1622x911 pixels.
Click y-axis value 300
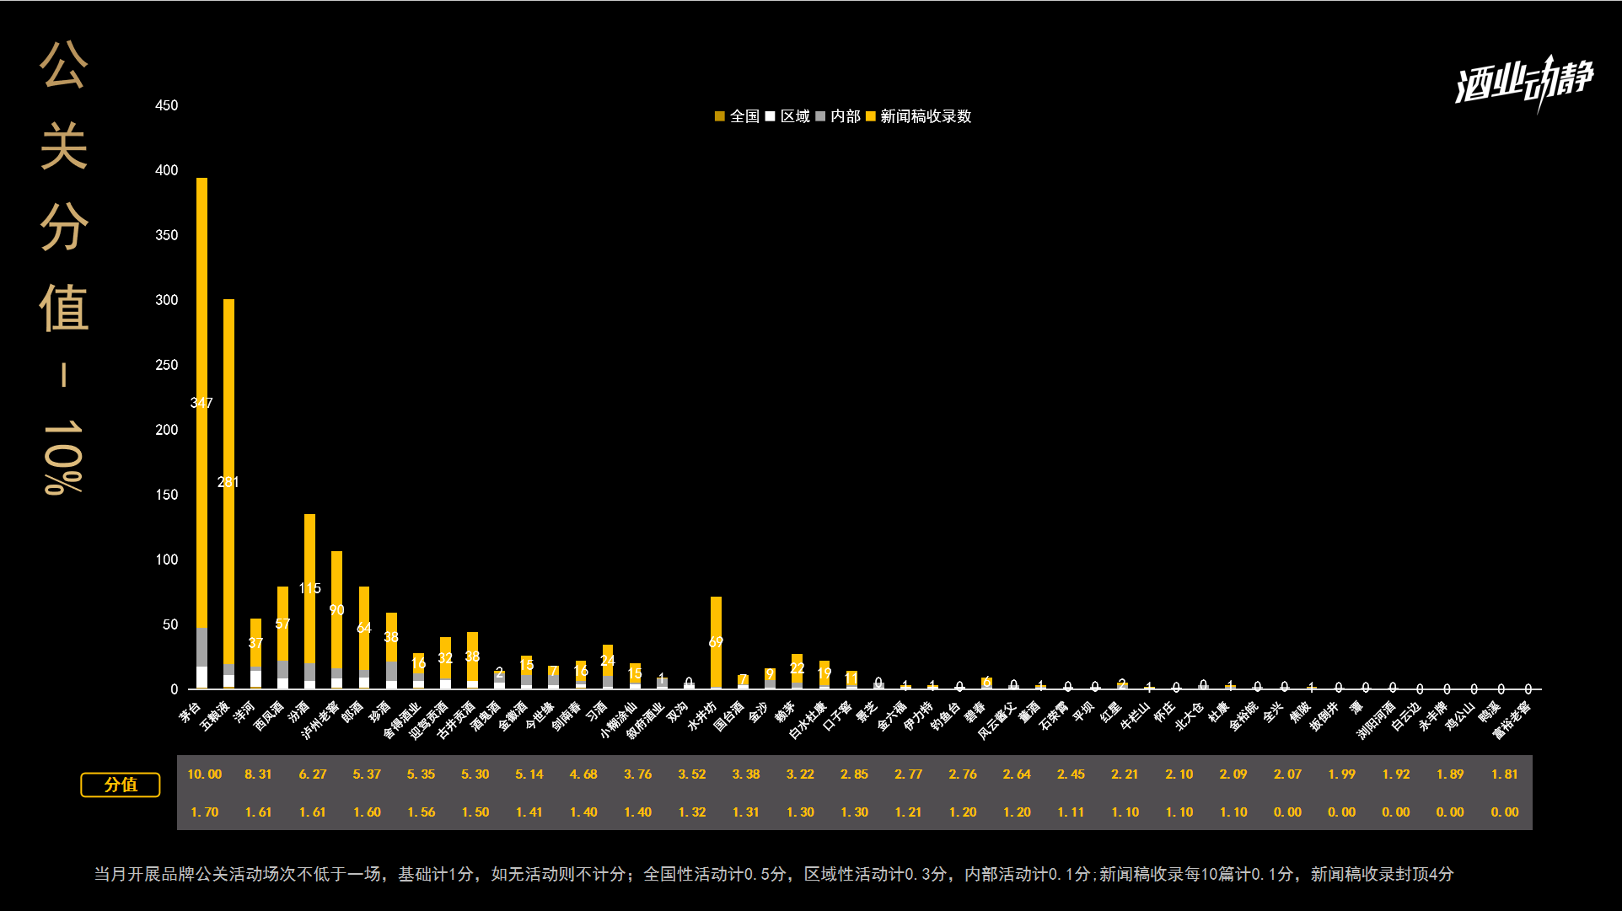pyautogui.click(x=167, y=300)
